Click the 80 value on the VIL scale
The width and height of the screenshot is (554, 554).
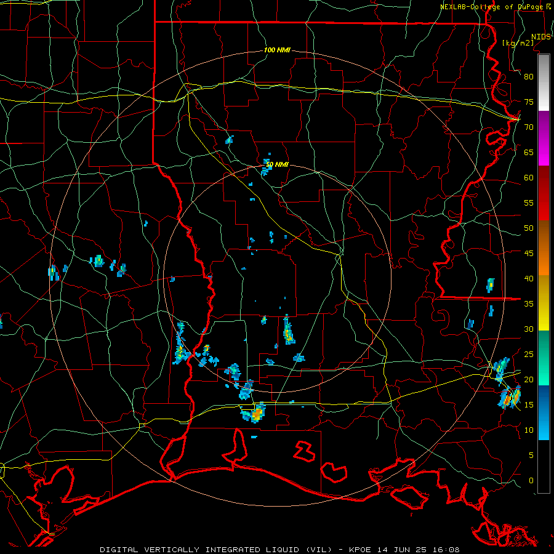pos(529,77)
